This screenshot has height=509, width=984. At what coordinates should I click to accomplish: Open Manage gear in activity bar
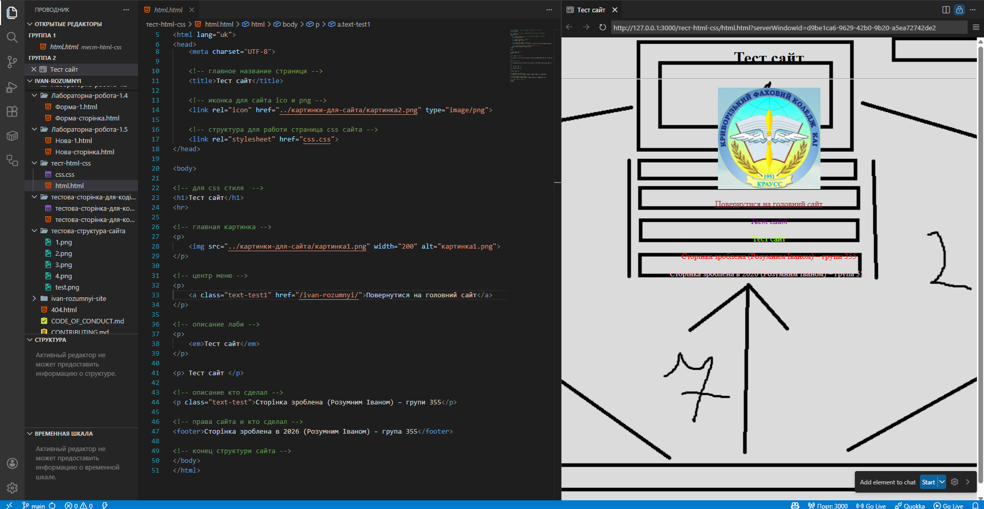click(x=12, y=487)
